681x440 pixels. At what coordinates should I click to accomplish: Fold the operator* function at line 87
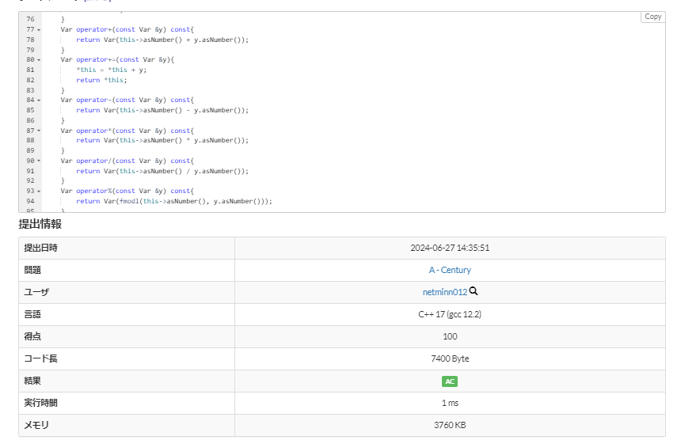[x=39, y=131]
